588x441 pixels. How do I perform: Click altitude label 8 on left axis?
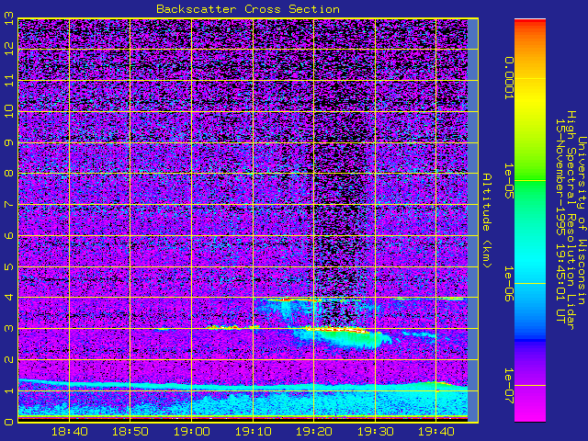(9, 174)
